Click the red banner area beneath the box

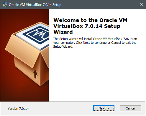(x=20, y=94)
